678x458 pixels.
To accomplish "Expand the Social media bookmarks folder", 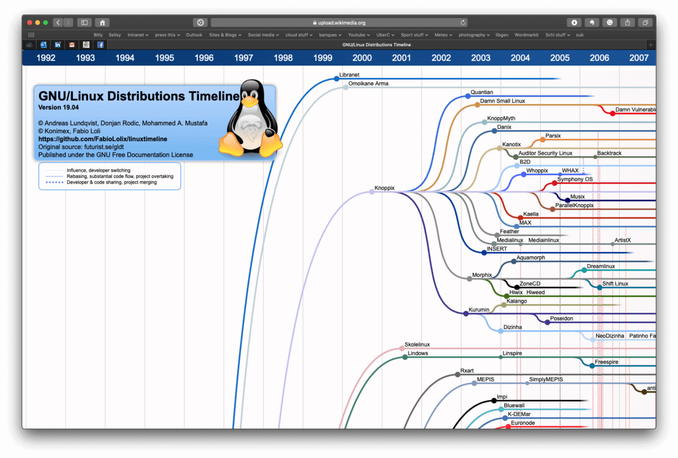I will [263, 35].
